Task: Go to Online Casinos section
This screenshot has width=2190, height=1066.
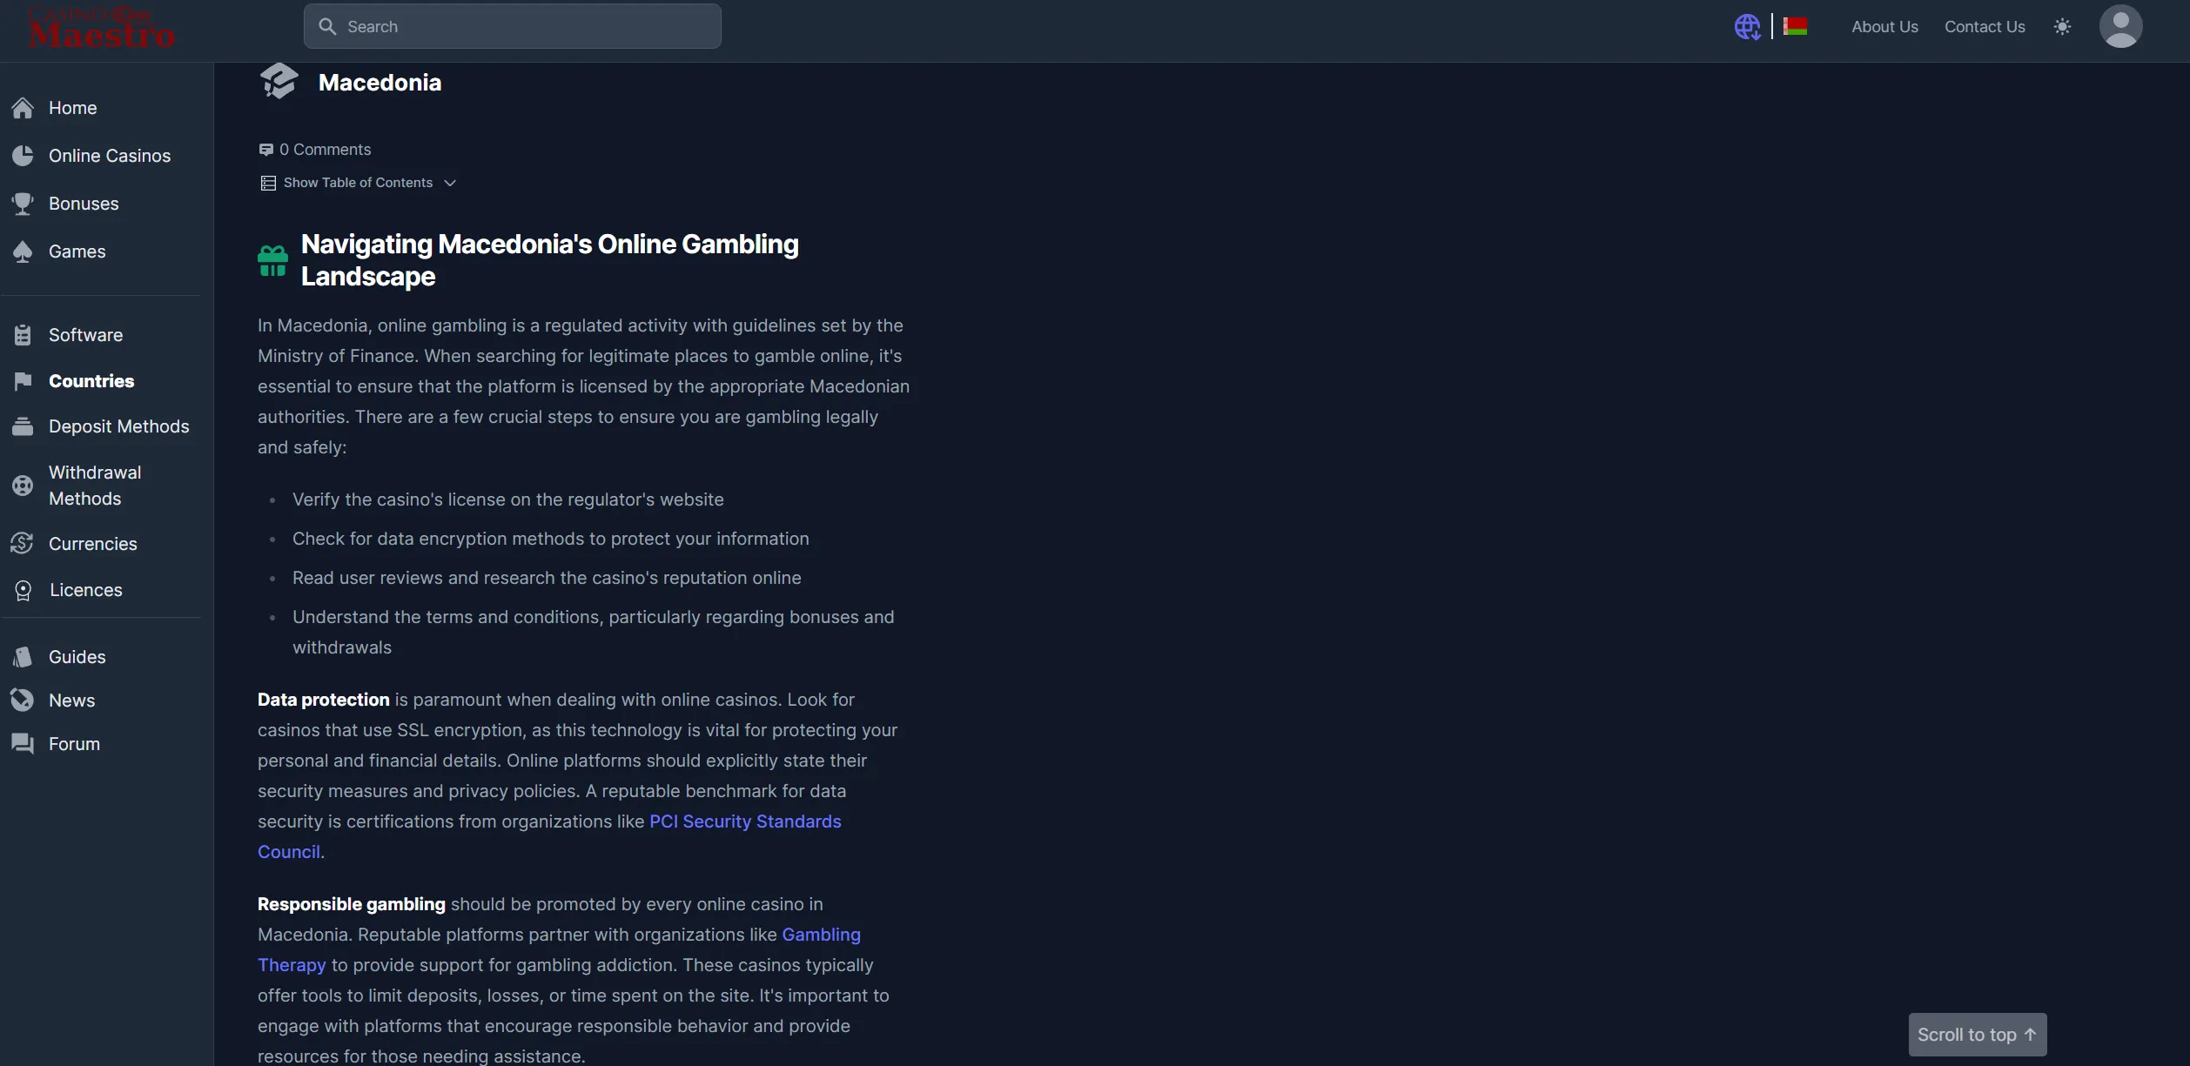Action: pyautogui.click(x=110, y=156)
